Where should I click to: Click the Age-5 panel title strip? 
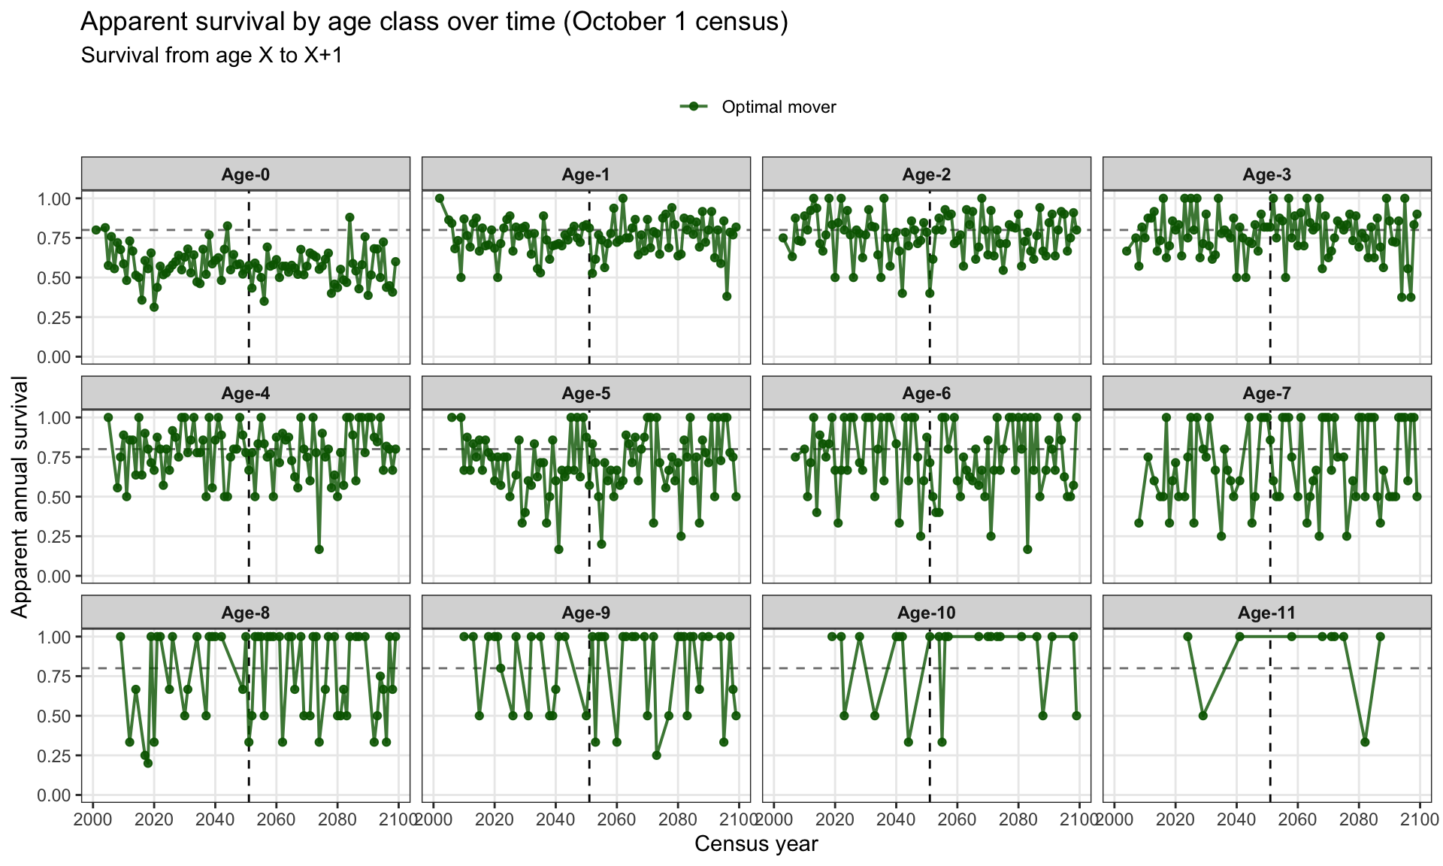pyautogui.click(x=586, y=393)
